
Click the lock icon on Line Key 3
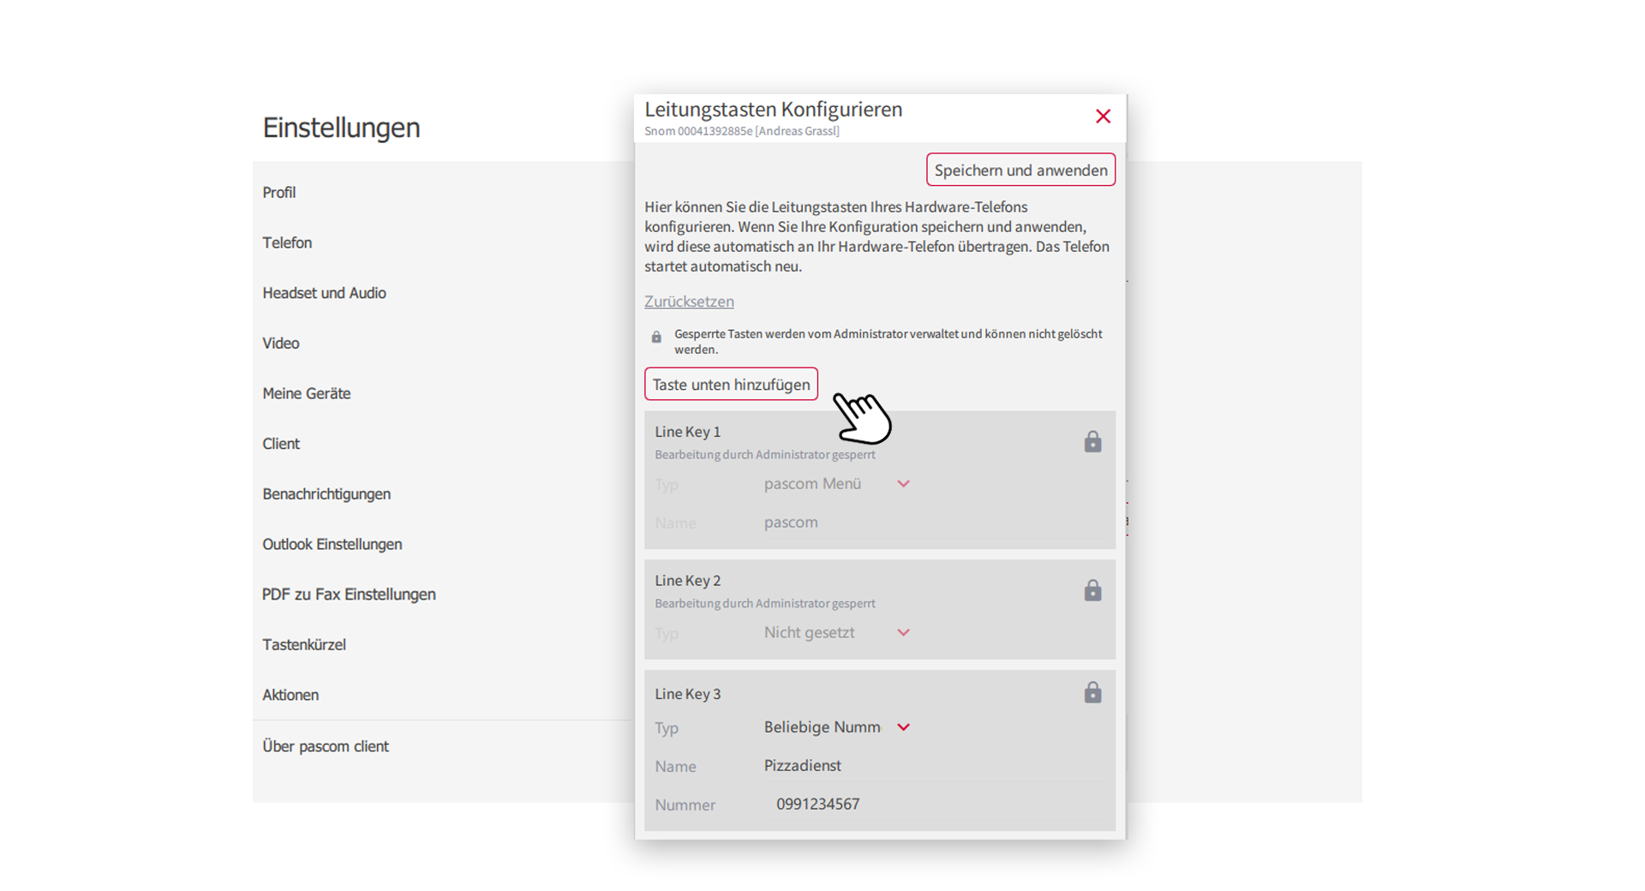pyautogui.click(x=1092, y=692)
